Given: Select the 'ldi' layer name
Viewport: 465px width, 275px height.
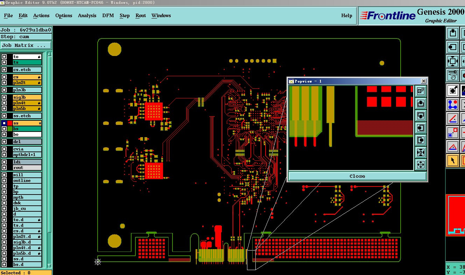Looking at the screenshot, I should [x=27, y=162].
